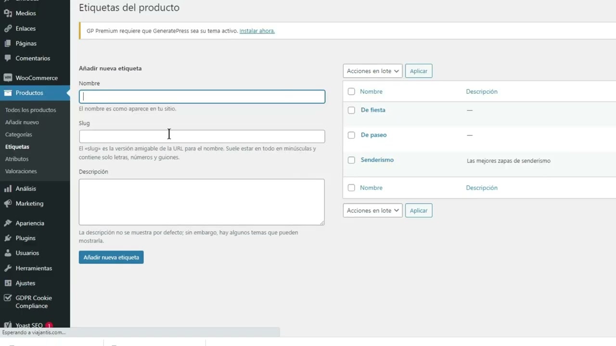Screen dimensions: 616x346
Task: Open Categorías submenu item
Action: (19, 135)
